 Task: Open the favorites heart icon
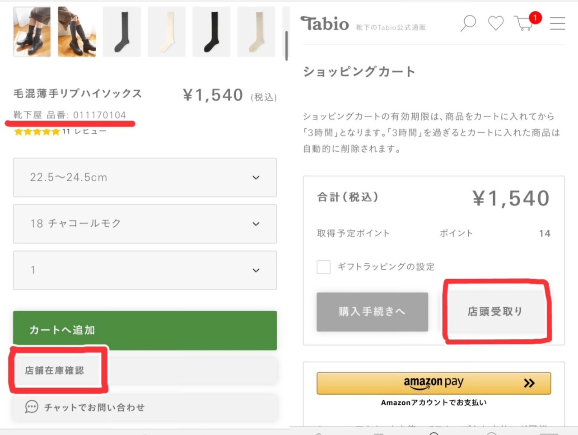point(496,23)
